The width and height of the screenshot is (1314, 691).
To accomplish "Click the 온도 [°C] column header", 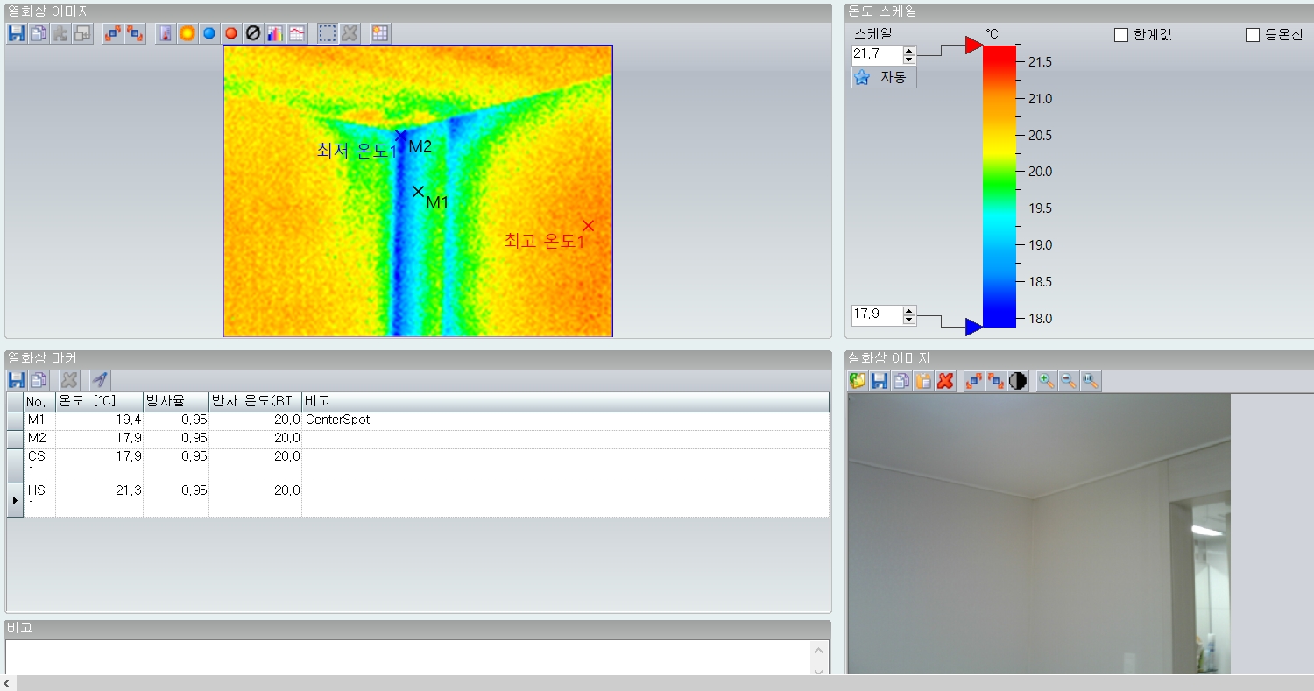I will (x=98, y=401).
